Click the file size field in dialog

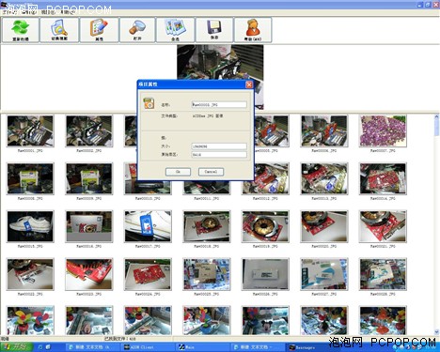(x=219, y=146)
